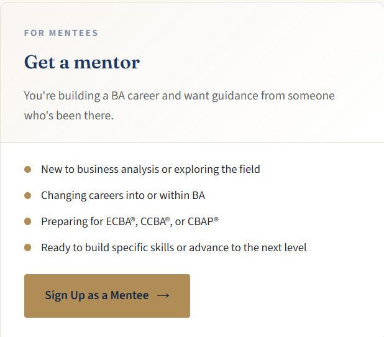
Task: Click the word CBAP in the certifications line
Action: pyautogui.click(x=201, y=221)
